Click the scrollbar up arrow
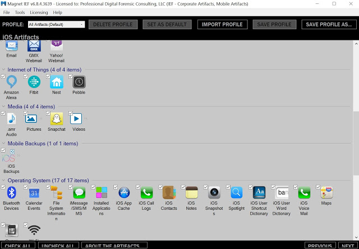Viewport: 359px width, 249px height. click(356, 44)
